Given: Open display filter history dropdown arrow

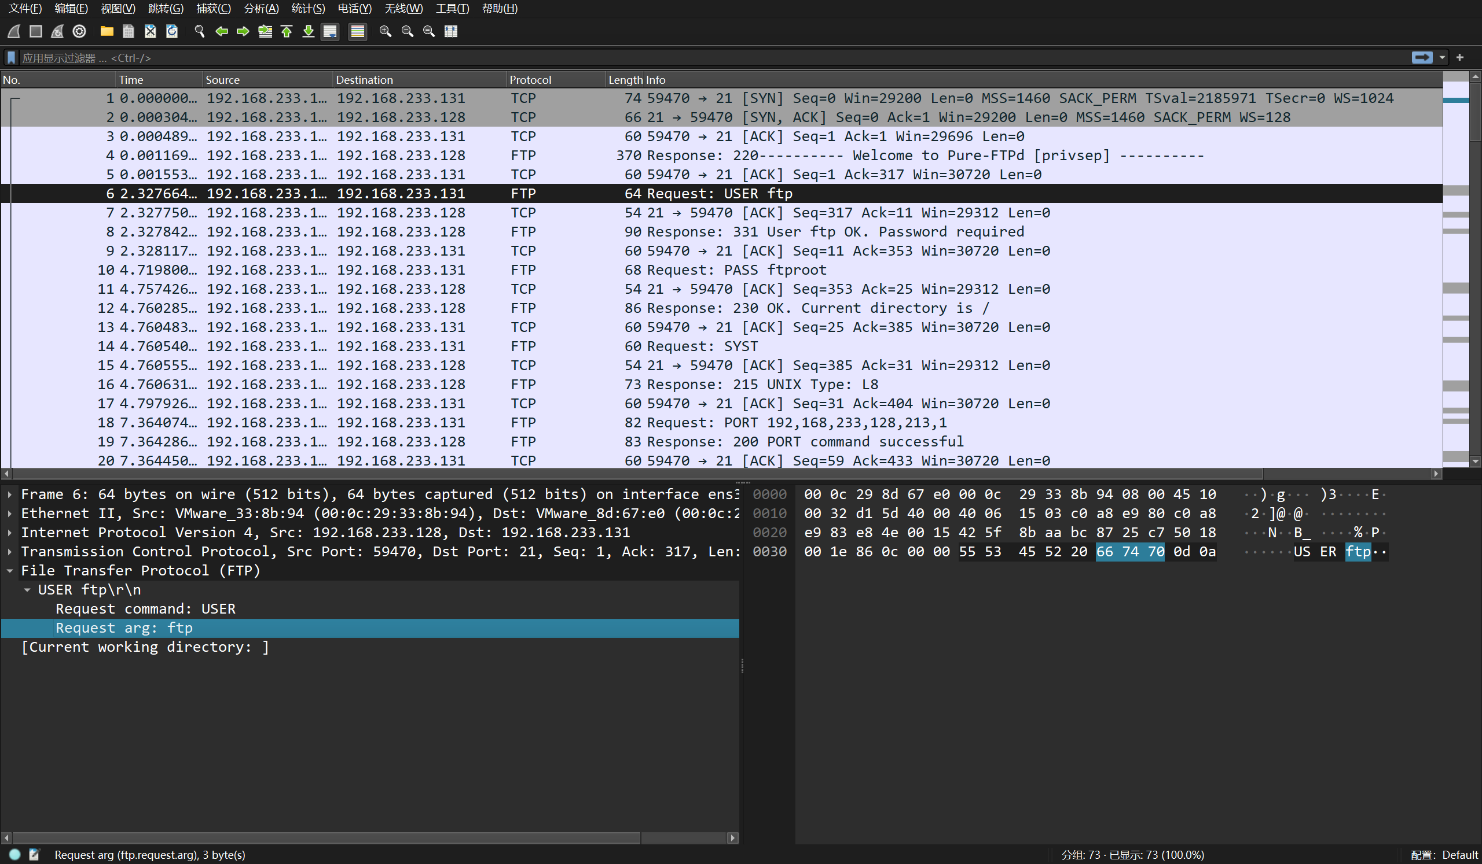Looking at the screenshot, I should [1442, 58].
